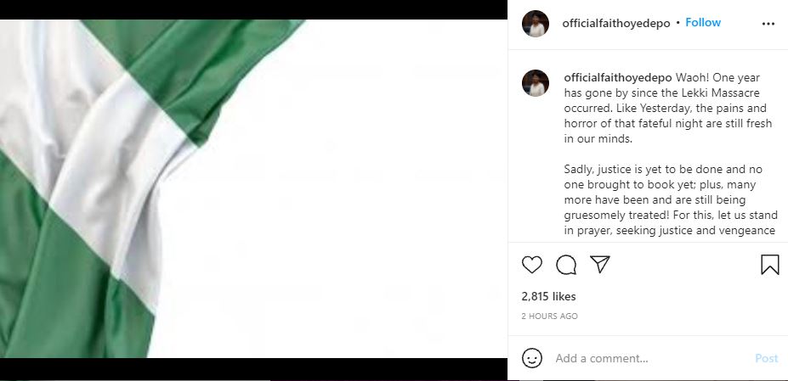Click the bold username in the caption
The width and height of the screenshot is (788, 381).
pyautogui.click(x=618, y=77)
